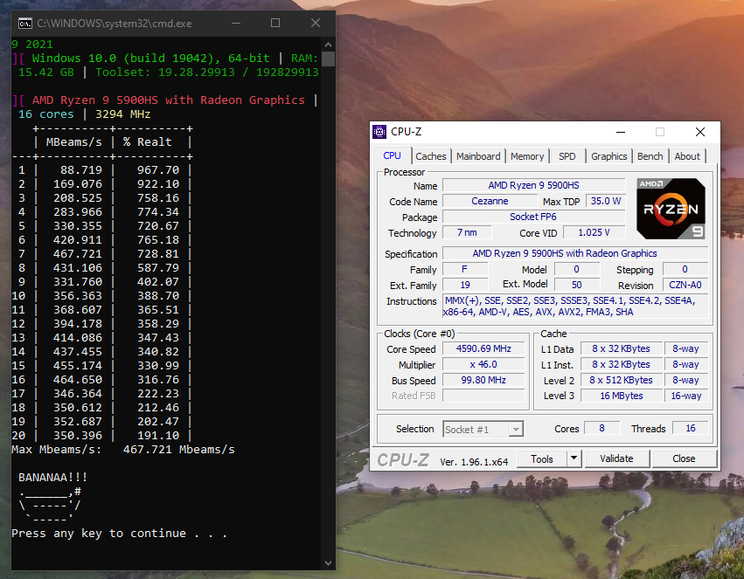Switch to the Mainboard tab in CPU-Z
The width and height of the screenshot is (744, 579).
tap(478, 156)
